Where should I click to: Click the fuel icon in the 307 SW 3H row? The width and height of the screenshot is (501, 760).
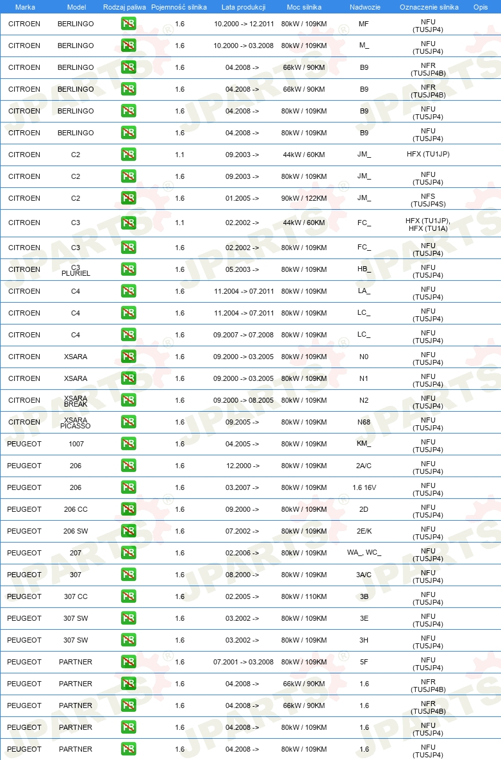(128, 640)
